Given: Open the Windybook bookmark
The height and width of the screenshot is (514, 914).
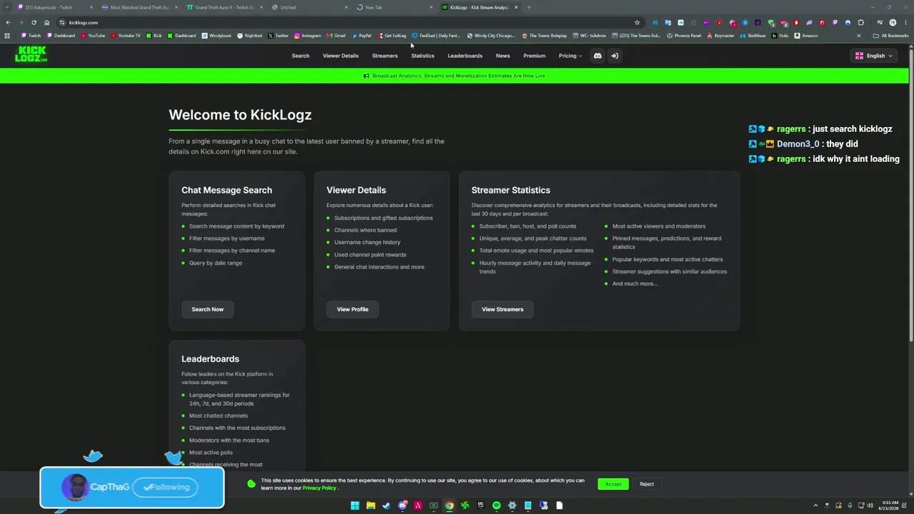Looking at the screenshot, I should 217,36.
